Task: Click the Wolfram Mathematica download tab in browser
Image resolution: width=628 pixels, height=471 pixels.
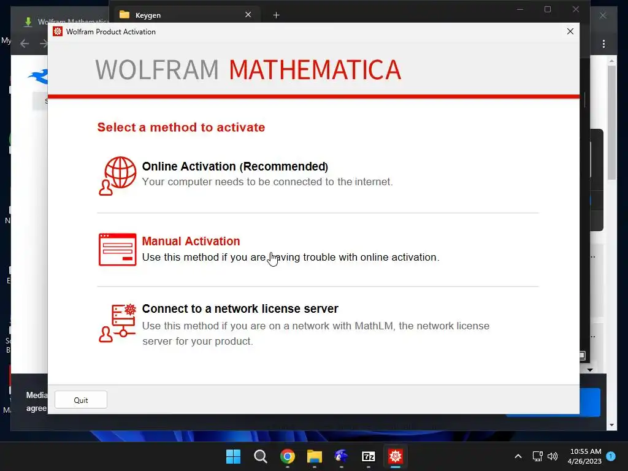Action: click(66, 21)
